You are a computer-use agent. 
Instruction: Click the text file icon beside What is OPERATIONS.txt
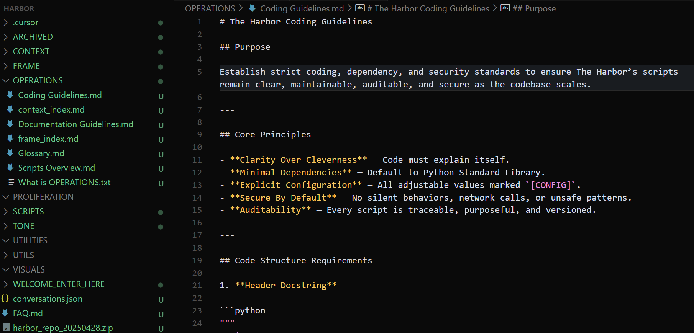pos(11,182)
